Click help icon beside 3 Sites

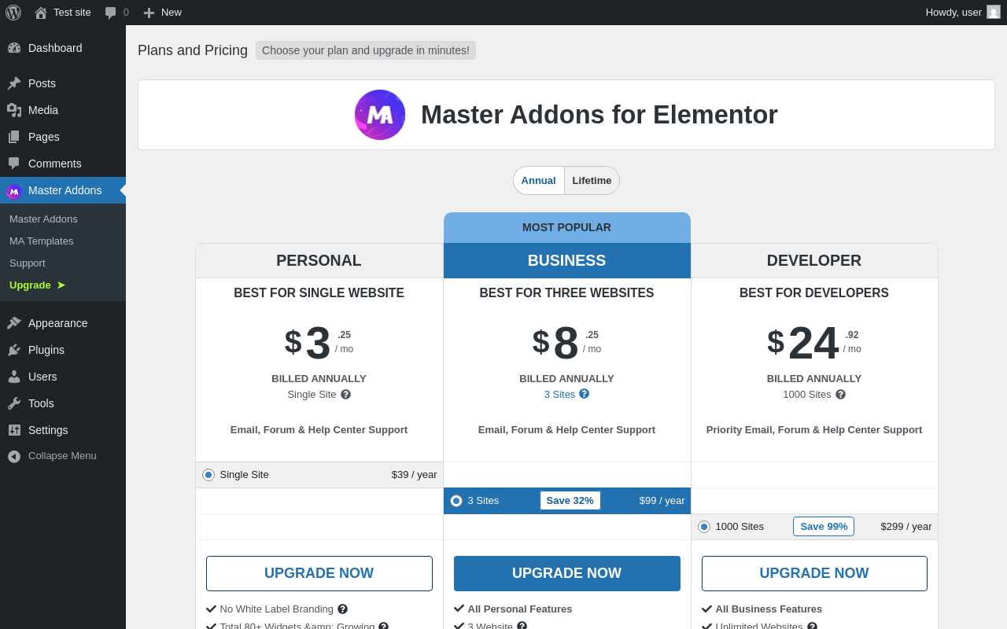[585, 394]
